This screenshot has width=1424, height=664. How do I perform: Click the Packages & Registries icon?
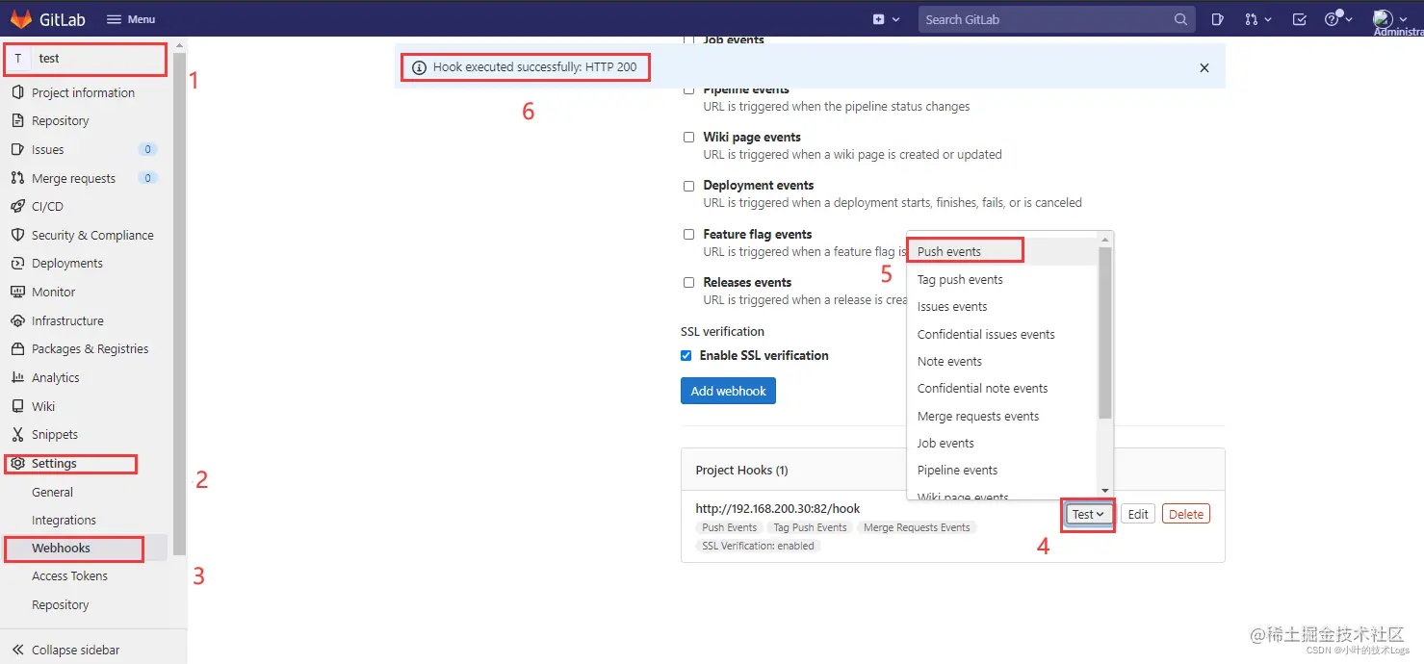tap(17, 348)
